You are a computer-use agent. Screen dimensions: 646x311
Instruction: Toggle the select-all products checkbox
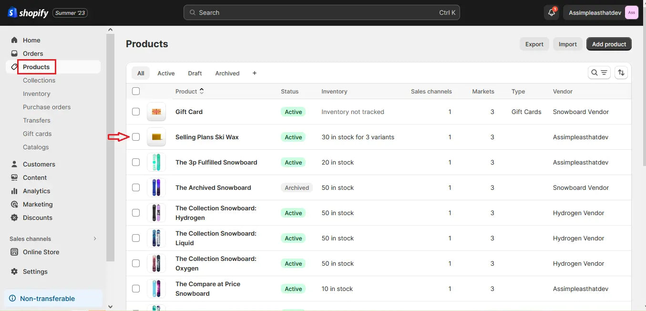point(136,91)
